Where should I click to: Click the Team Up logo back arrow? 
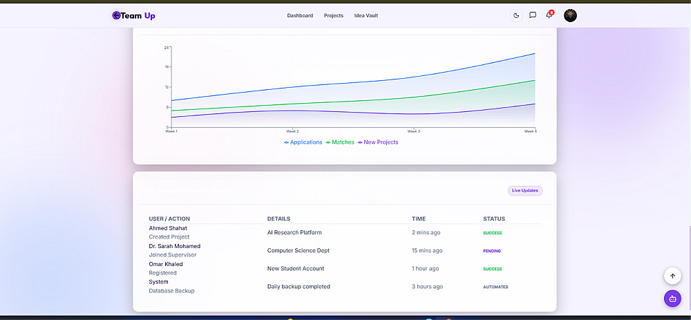click(x=116, y=15)
